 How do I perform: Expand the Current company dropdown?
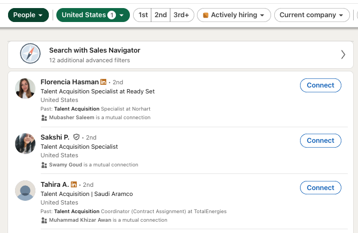pyautogui.click(x=312, y=15)
